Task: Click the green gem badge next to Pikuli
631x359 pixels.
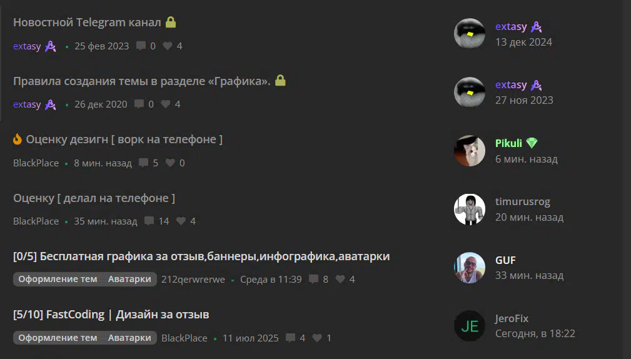Action: [532, 143]
